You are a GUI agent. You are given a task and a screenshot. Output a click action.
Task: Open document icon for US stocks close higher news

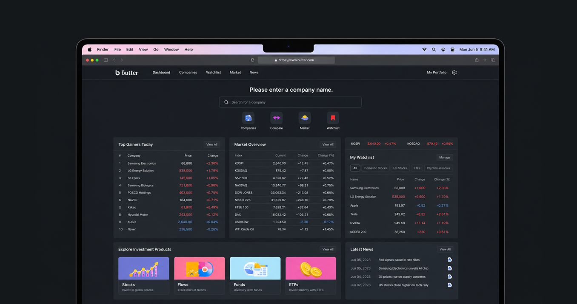tap(449, 285)
